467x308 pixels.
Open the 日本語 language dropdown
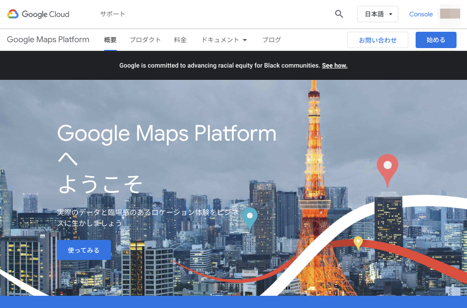click(x=378, y=14)
